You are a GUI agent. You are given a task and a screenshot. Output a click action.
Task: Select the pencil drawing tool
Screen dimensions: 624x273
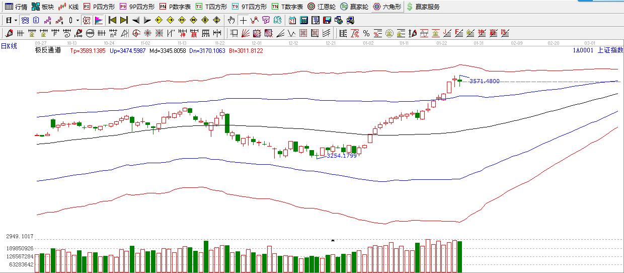click(x=9, y=34)
